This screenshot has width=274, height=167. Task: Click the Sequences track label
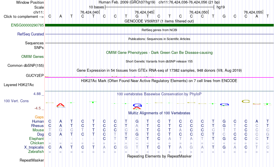(x=34, y=43)
